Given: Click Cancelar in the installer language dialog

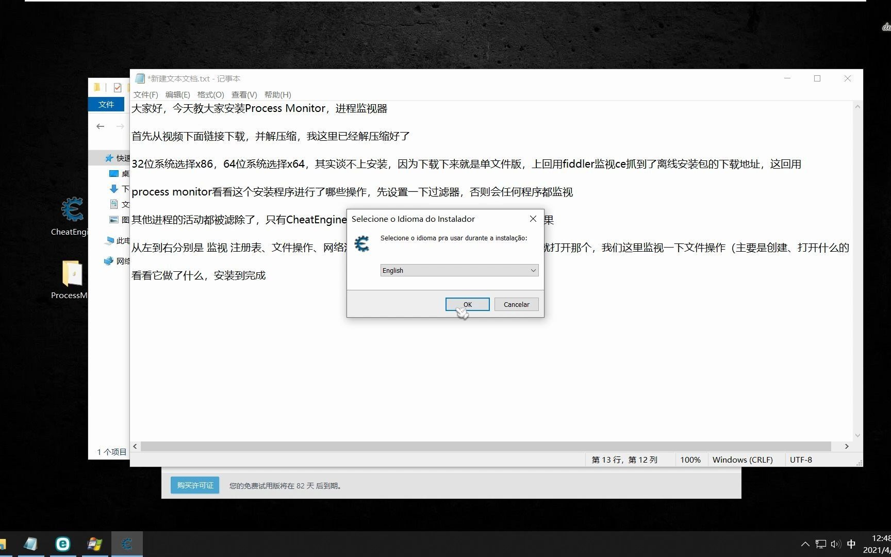Looking at the screenshot, I should coord(516,304).
